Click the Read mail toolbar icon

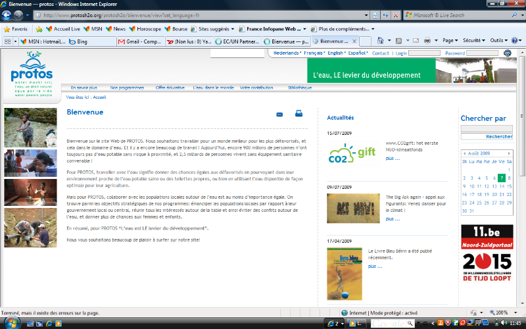click(x=416, y=41)
